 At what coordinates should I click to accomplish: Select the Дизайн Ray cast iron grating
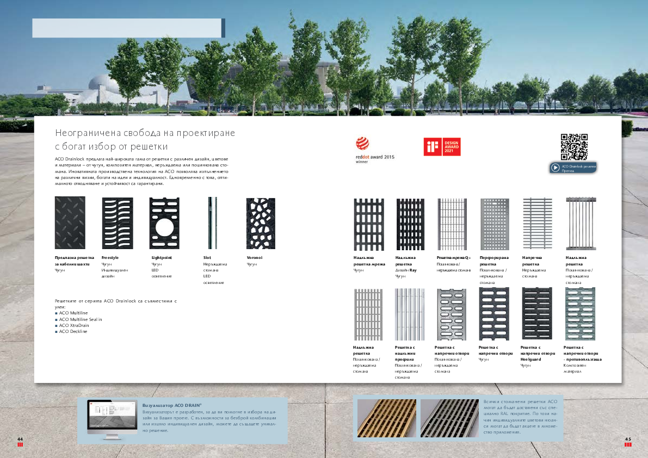tap(410, 224)
